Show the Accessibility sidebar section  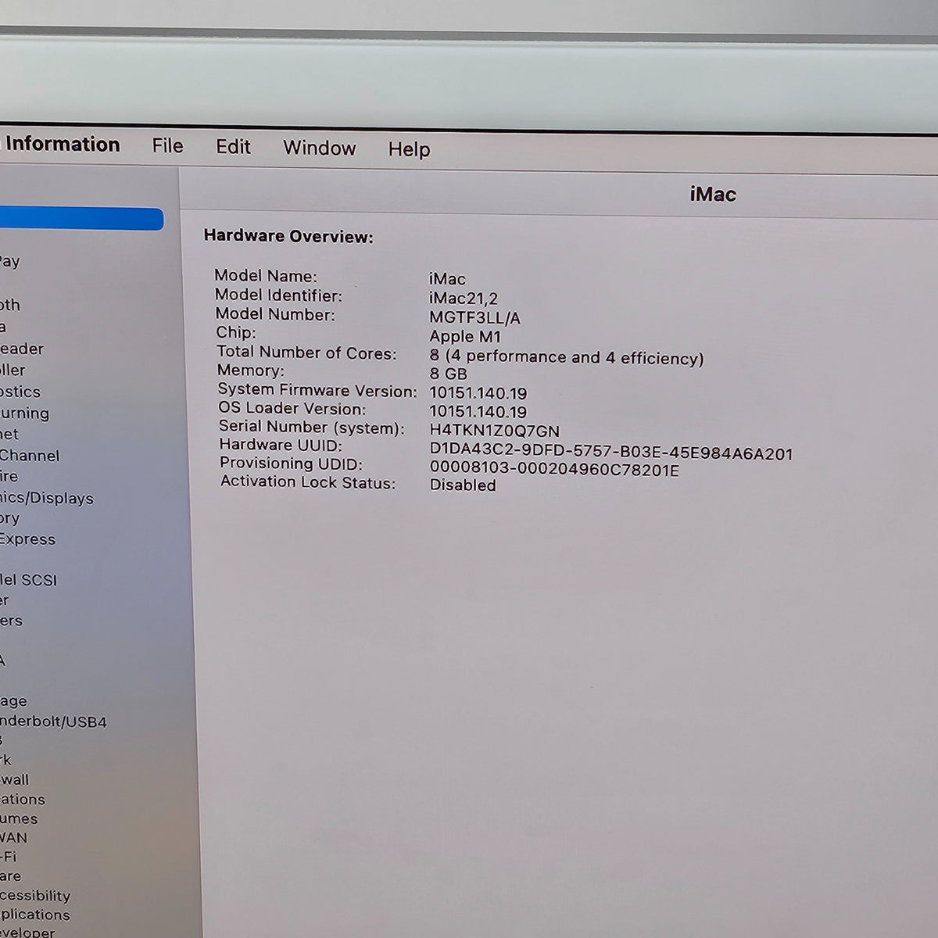(35, 895)
